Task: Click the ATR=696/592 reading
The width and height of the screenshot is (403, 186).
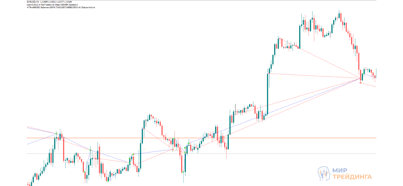Action: coord(33,7)
